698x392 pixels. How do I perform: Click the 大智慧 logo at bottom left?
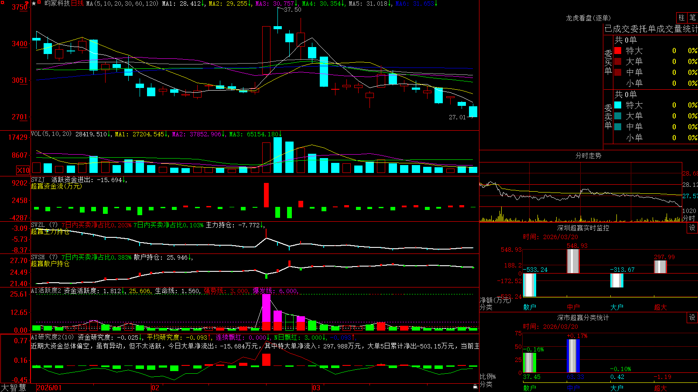14,387
